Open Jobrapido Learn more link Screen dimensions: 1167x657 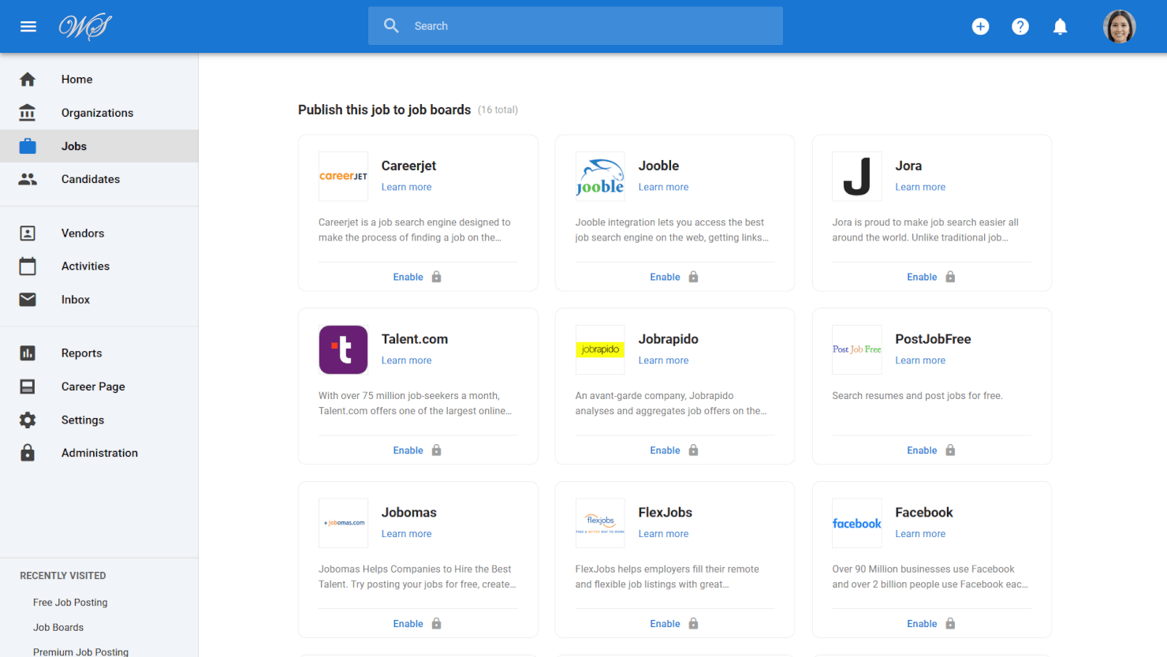[664, 360]
